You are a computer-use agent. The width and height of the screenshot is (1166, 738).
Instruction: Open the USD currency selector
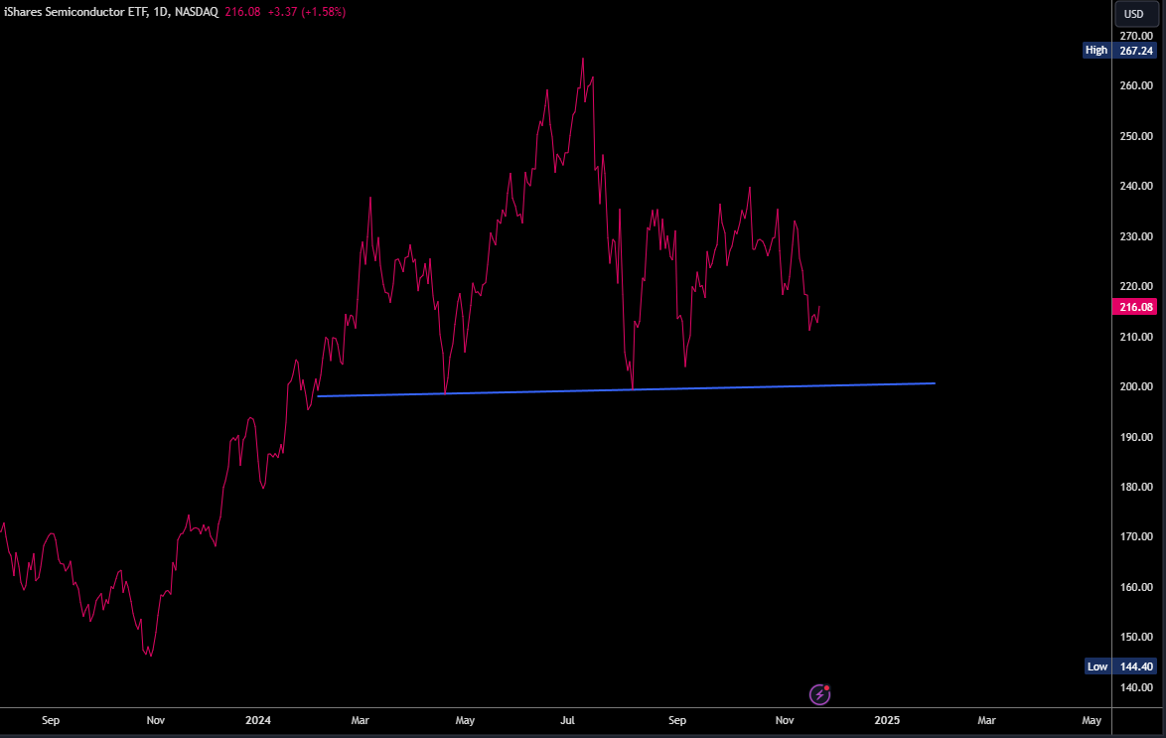[1135, 14]
